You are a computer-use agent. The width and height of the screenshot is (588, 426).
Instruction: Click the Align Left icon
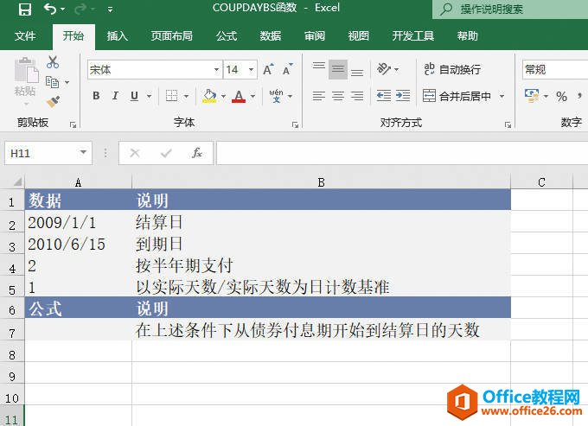319,96
